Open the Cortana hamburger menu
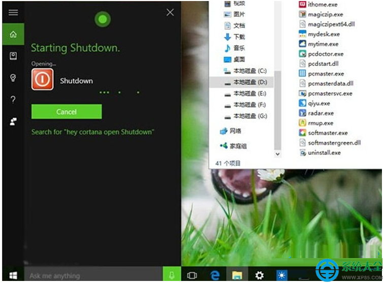 13,12
